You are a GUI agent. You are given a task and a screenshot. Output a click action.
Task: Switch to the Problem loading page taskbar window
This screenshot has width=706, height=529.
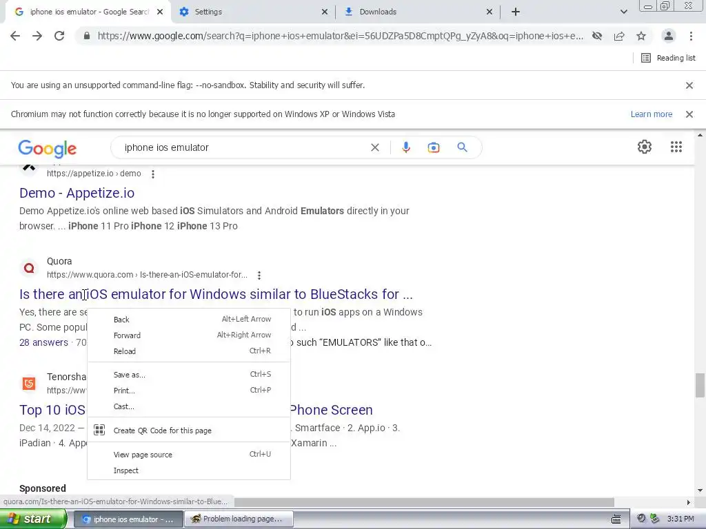point(239,519)
